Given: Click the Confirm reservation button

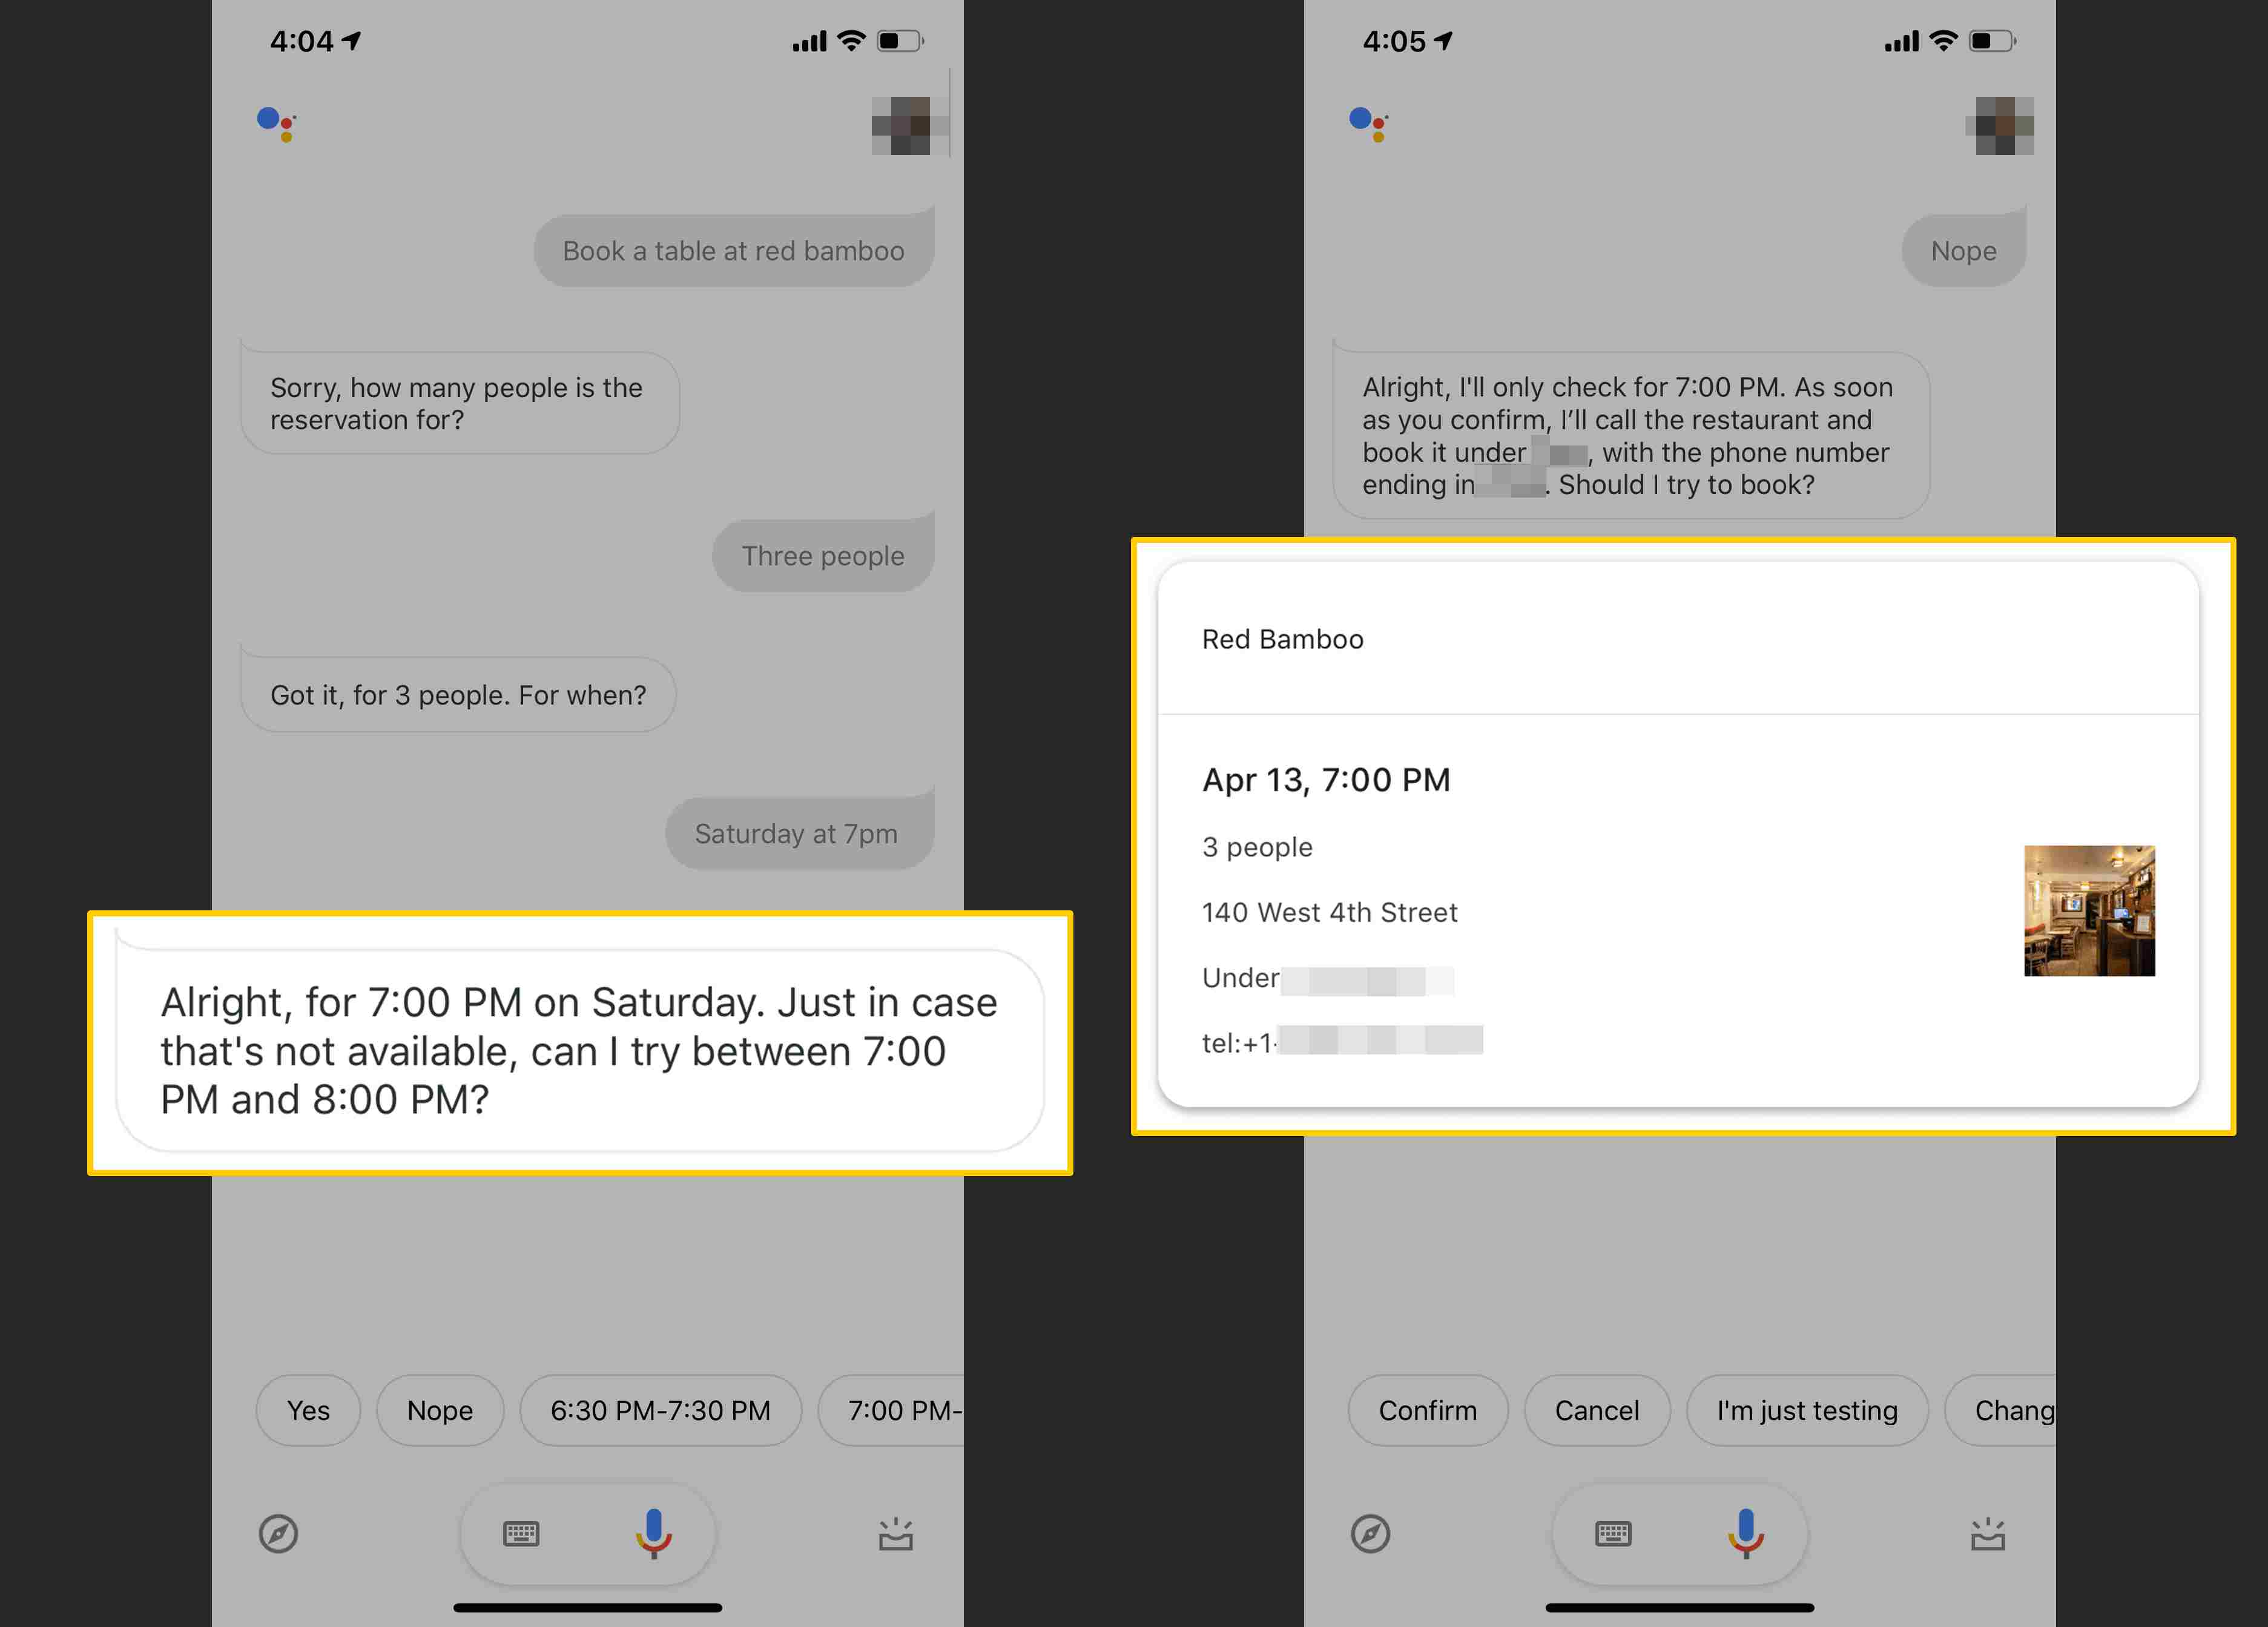Looking at the screenshot, I should tap(1430, 1408).
